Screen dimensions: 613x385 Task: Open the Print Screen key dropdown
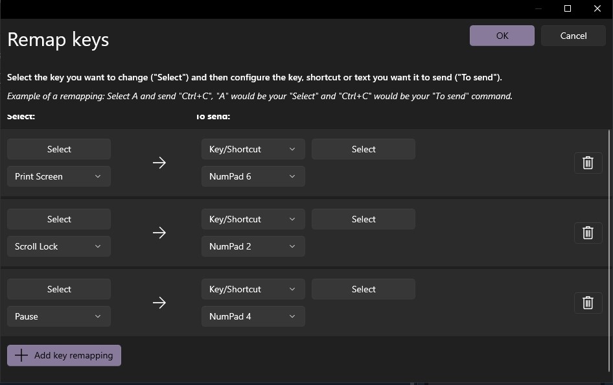click(58, 176)
